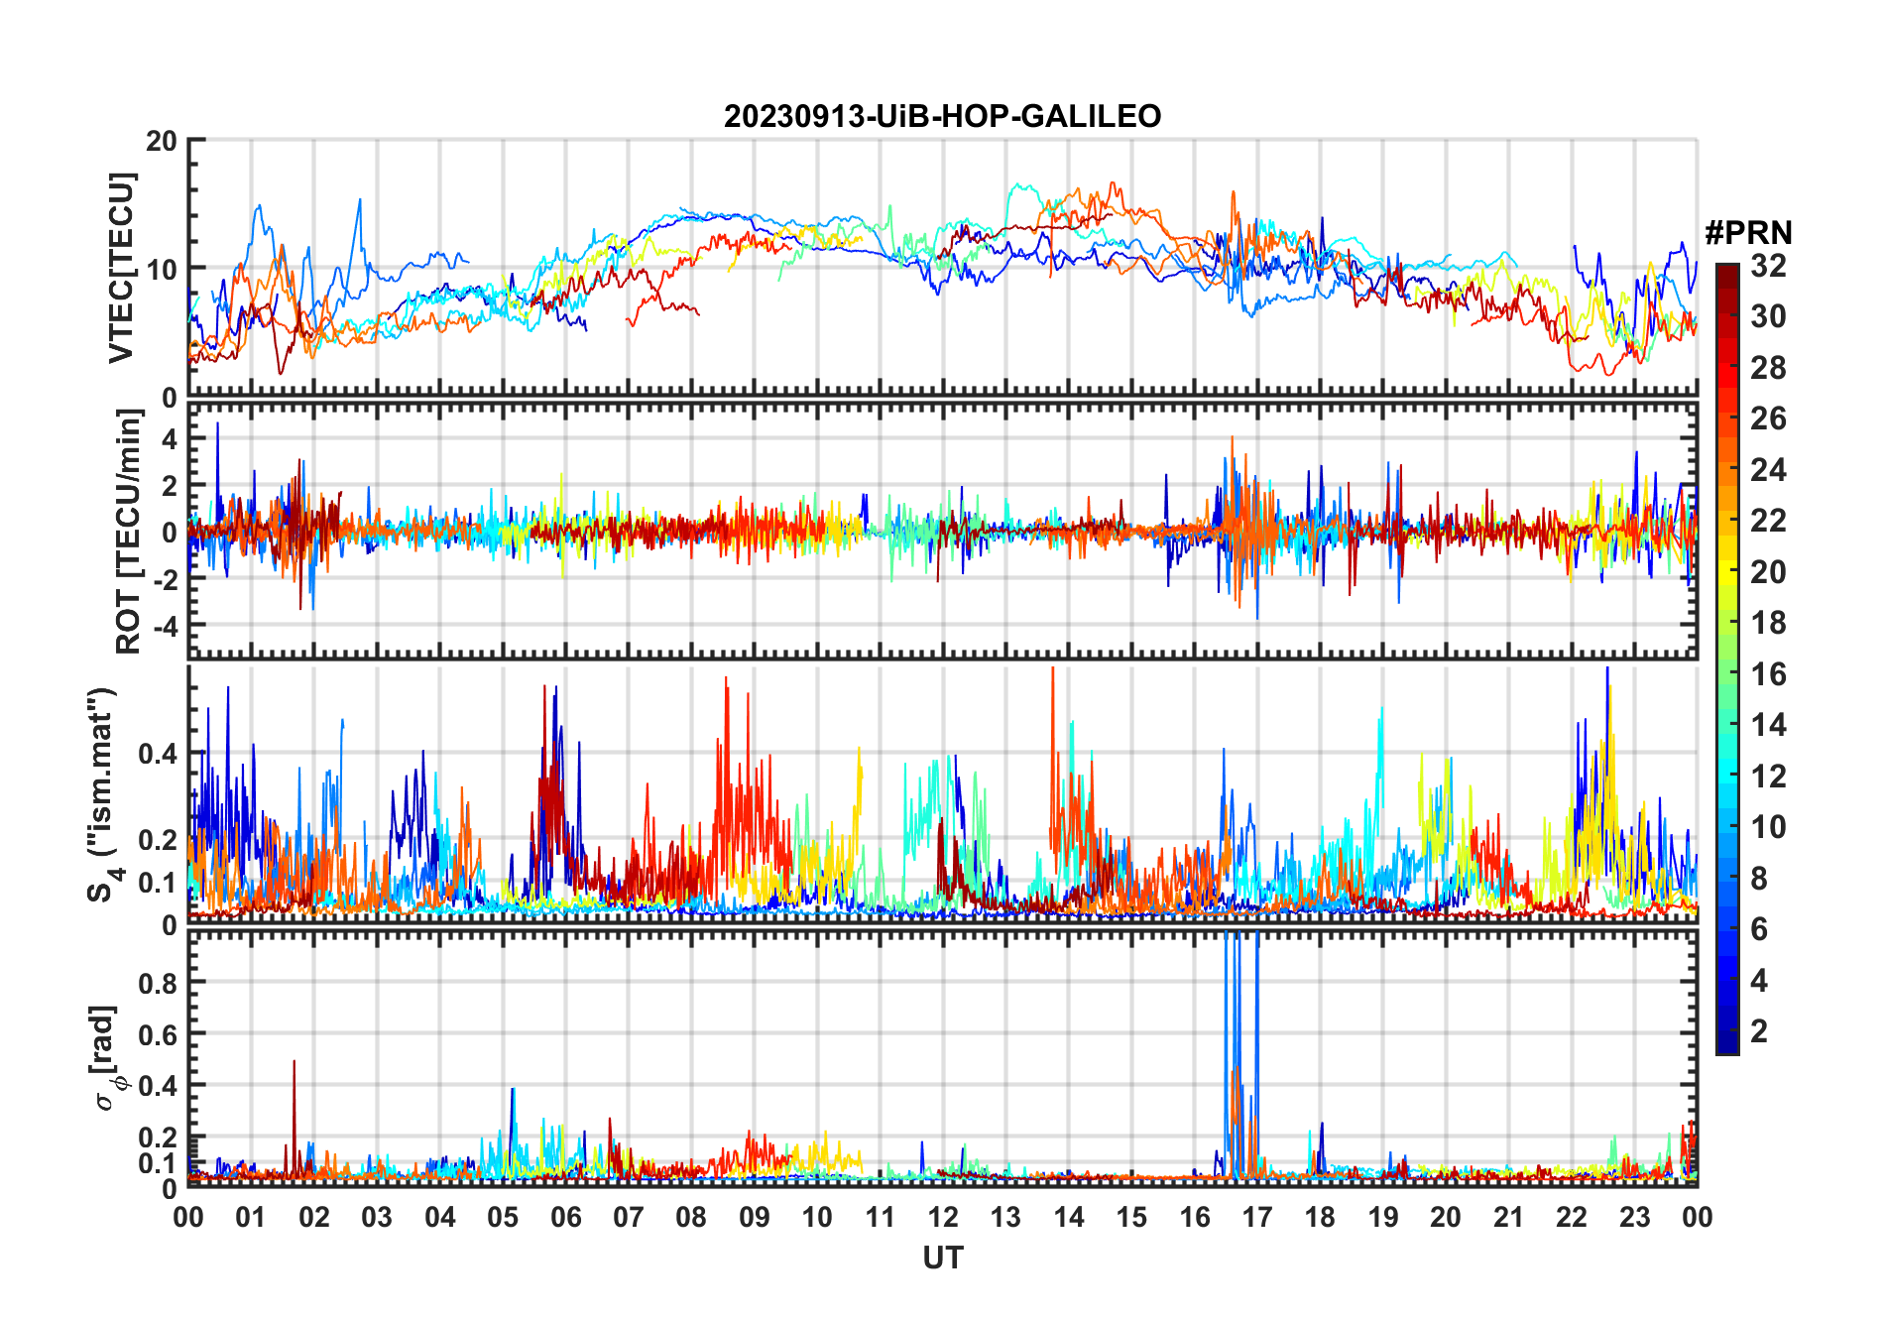Select colorbar tick label 16
Image resolution: width=1886 pixels, height=1319 pixels.
(x=1768, y=674)
